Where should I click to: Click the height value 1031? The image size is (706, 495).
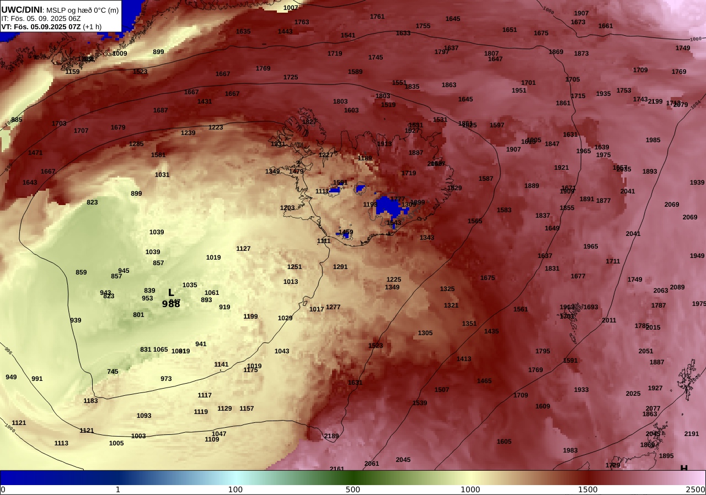(x=162, y=175)
